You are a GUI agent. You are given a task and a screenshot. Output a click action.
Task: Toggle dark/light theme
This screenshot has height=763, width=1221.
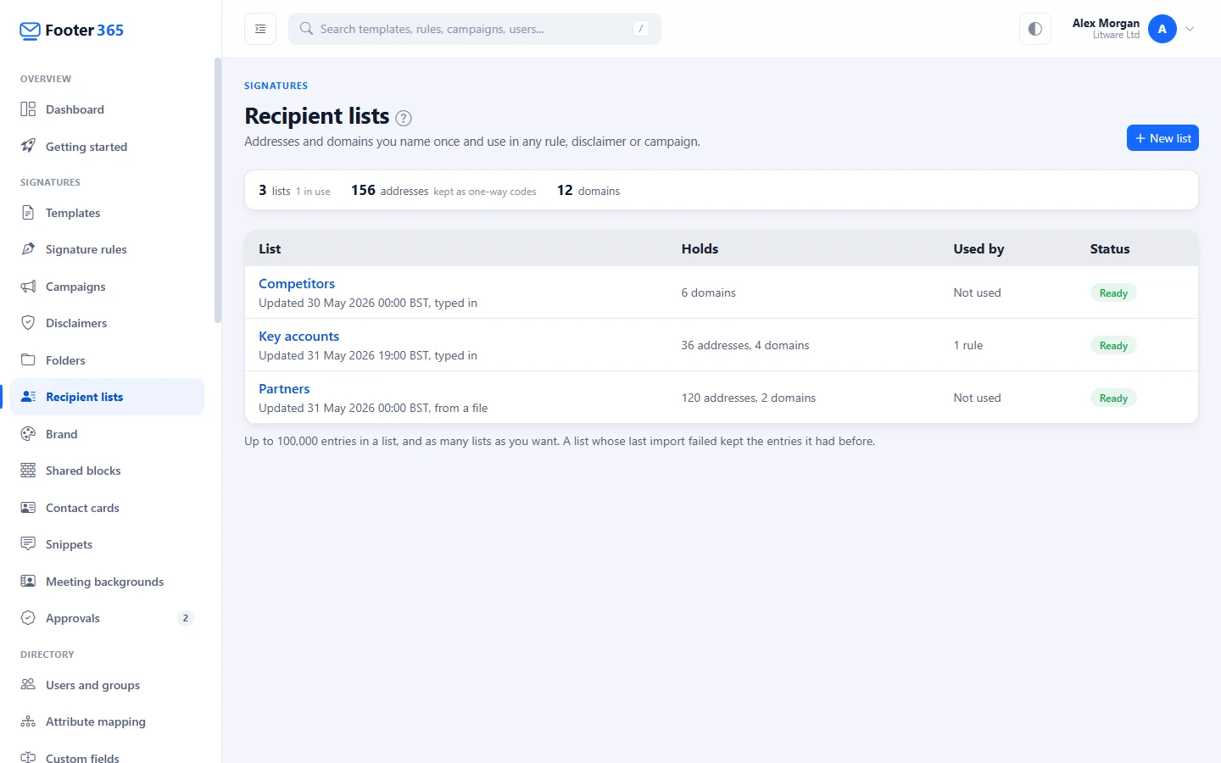click(1035, 29)
